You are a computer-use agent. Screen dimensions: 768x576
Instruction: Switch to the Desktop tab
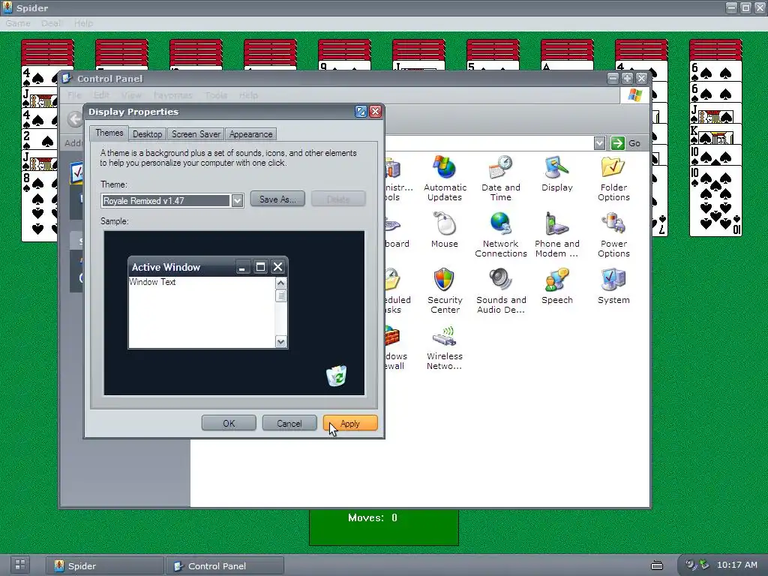pyautogui.click(x=148, y=134)
